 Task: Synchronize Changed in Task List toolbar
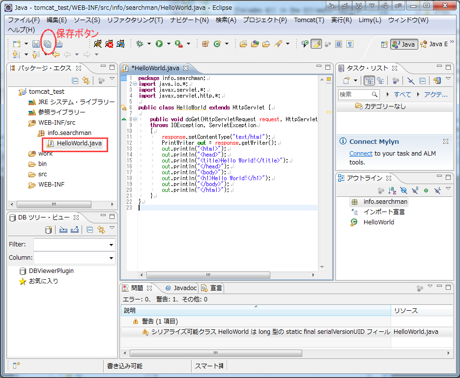[437, 81]
